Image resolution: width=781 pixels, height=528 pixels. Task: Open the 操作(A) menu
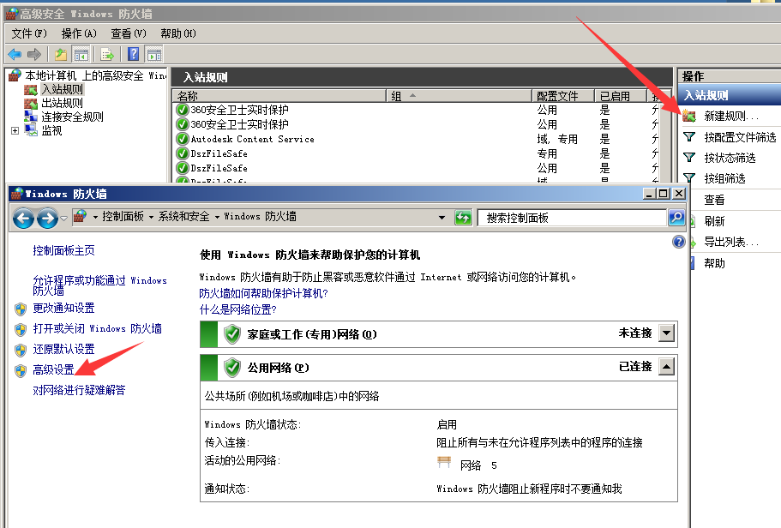pyautogui.click(x=79, y=33)
